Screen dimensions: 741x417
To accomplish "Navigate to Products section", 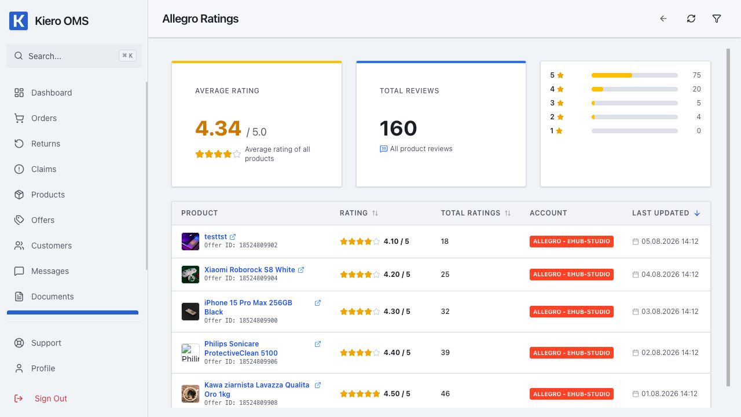I will 74,195.
